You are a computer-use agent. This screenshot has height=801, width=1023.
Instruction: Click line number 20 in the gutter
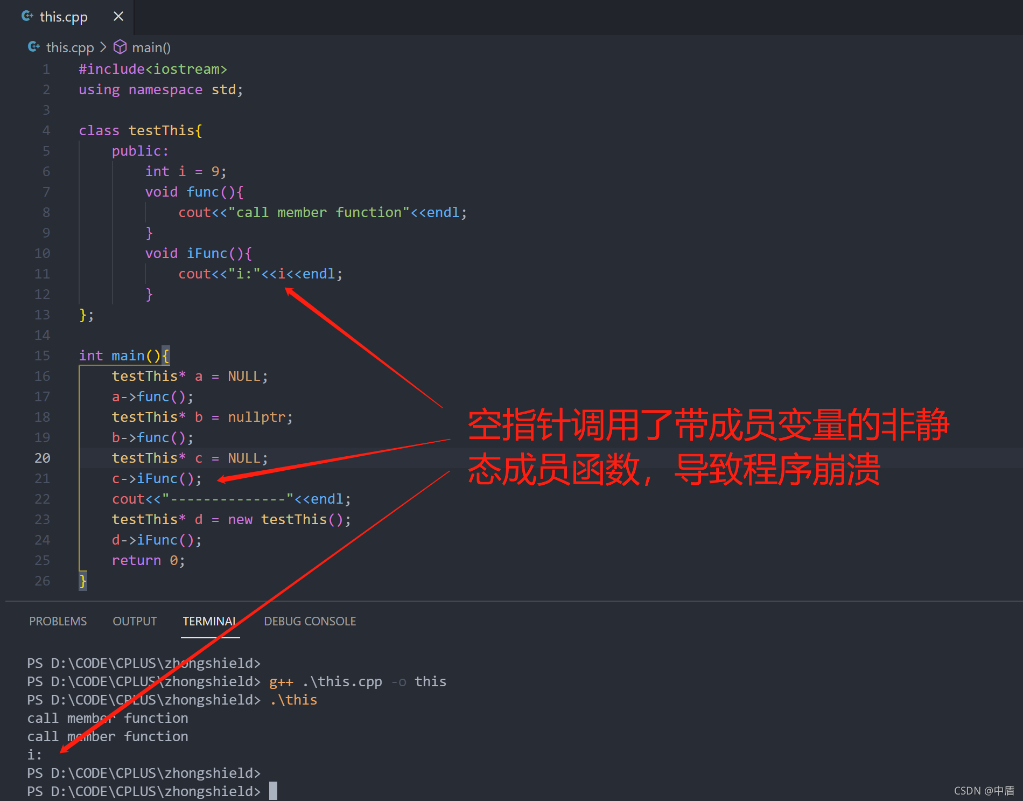[x=42, y=458]
